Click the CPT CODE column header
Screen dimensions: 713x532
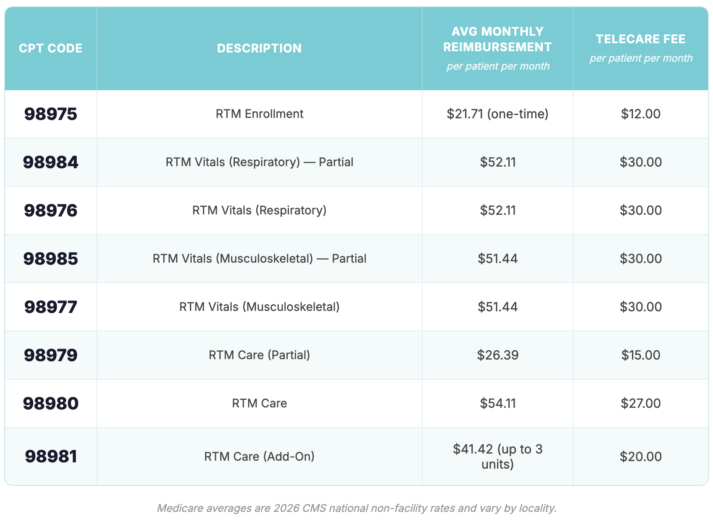pyautogui.click(x=50, y=48)
